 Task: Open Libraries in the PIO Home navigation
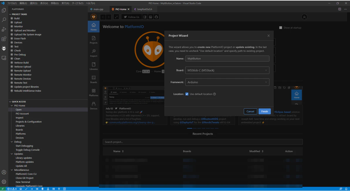tap(94, 66)
